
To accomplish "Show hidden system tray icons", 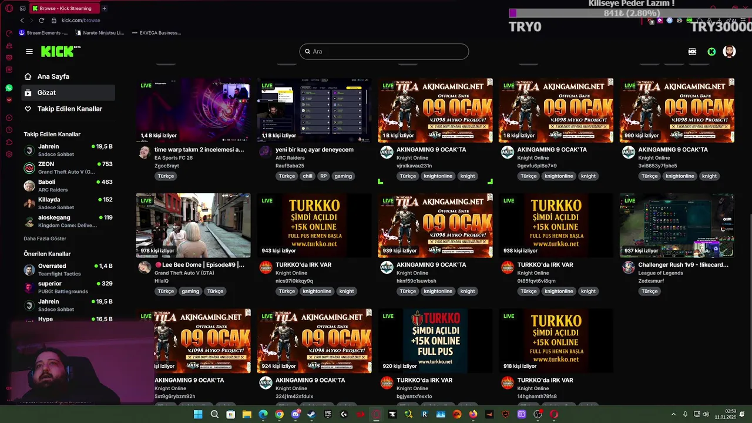I will 673,414.
